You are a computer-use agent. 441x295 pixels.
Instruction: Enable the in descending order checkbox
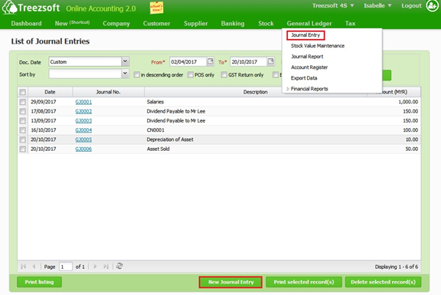137,74
